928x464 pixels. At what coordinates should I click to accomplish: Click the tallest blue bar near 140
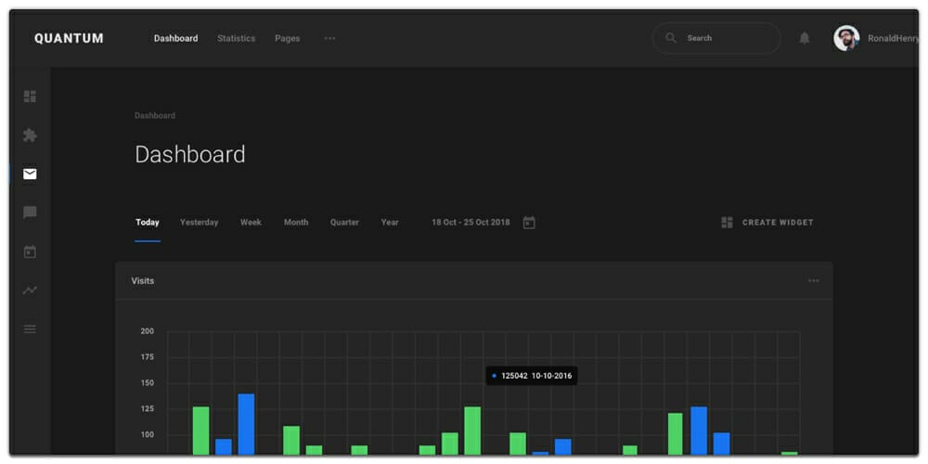click(x=246, y=424)
